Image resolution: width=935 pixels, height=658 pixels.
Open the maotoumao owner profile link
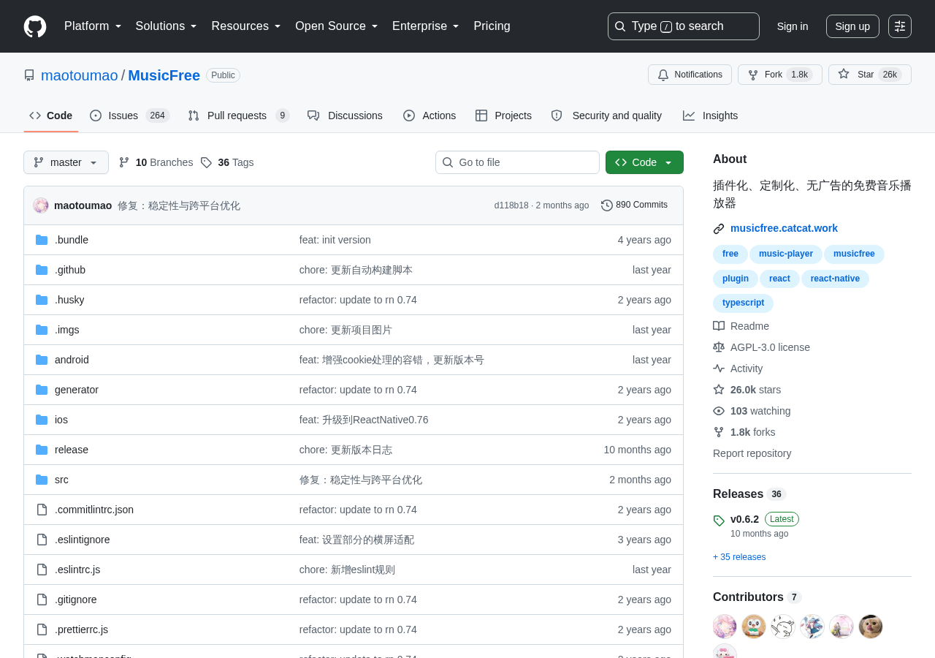tap(80, 75)
